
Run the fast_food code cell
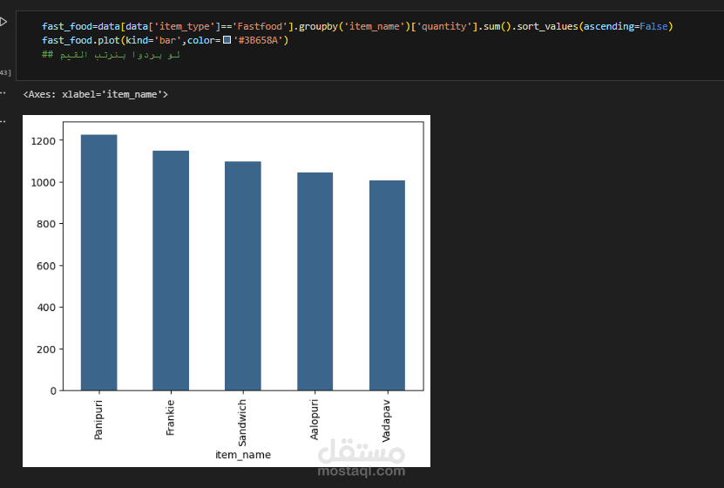pyautogui.click(x=3, y=22)
